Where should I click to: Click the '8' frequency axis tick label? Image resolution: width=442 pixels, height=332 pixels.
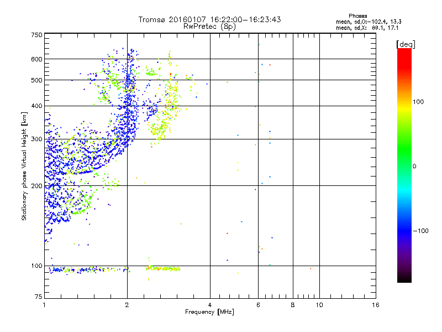pyautogui.click(x=293, y=305)
